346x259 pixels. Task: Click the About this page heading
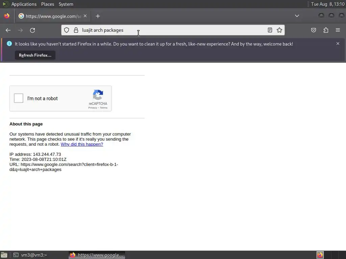click(x=26, y=124)
